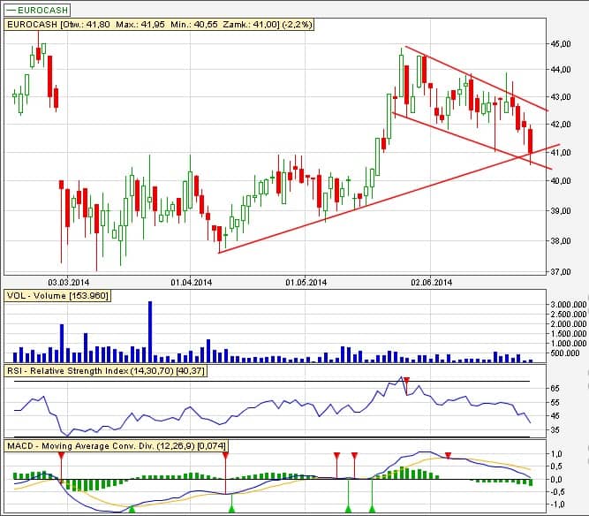Screen dimensions: 589x516
Task: Select the rightmost red MACD sell marker
Action: click(x=447, y=456)
